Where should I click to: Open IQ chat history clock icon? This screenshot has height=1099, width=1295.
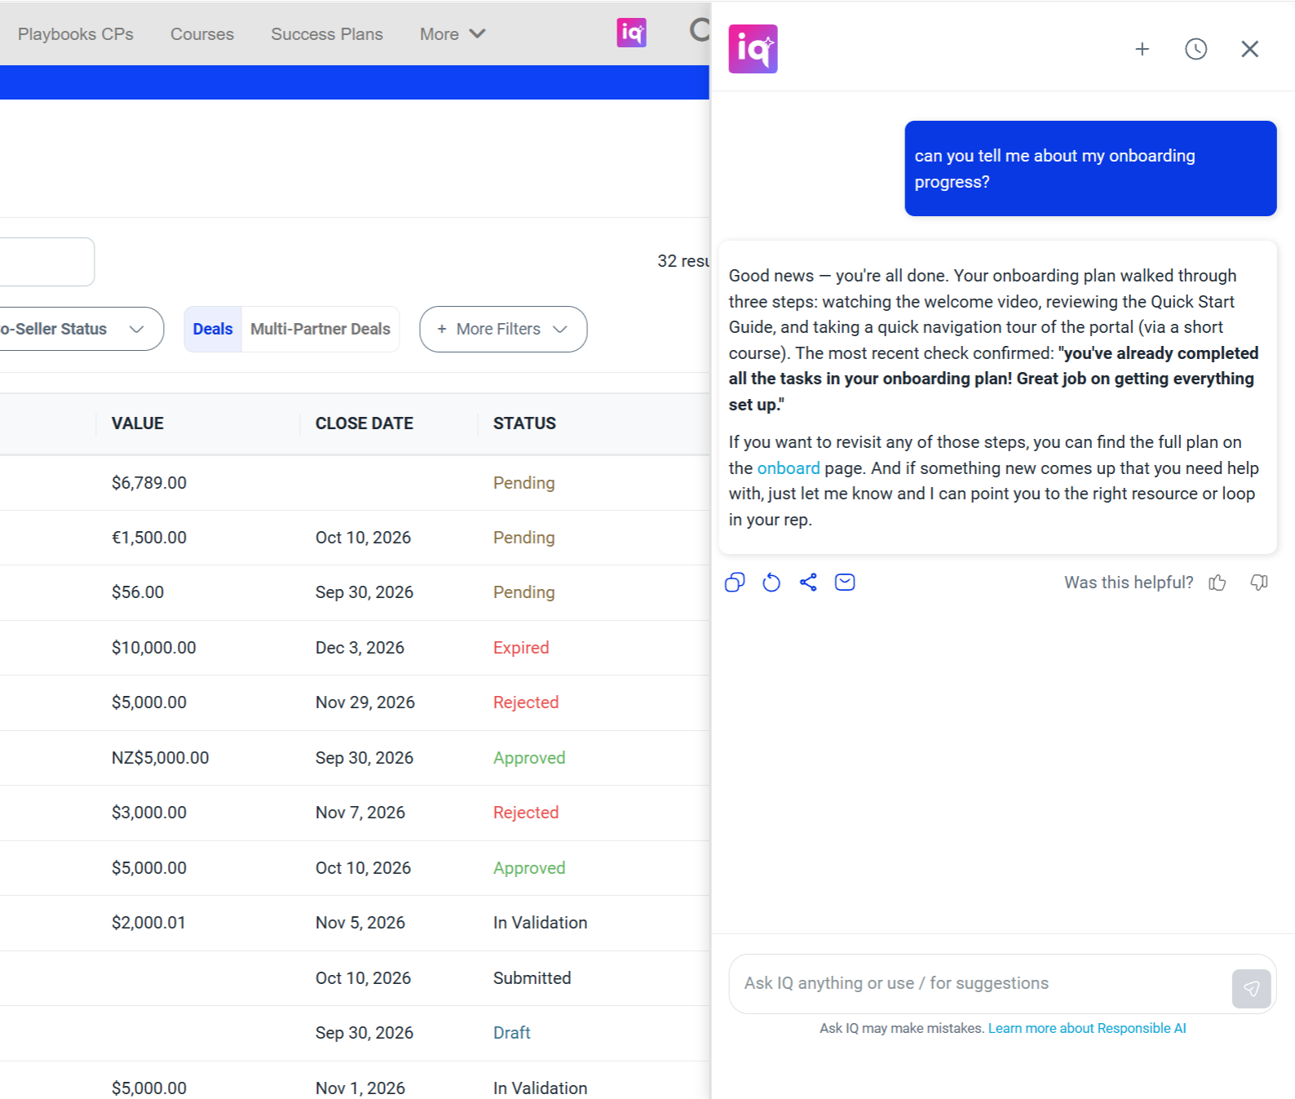pyautogui.click(x=1196, y=49)
